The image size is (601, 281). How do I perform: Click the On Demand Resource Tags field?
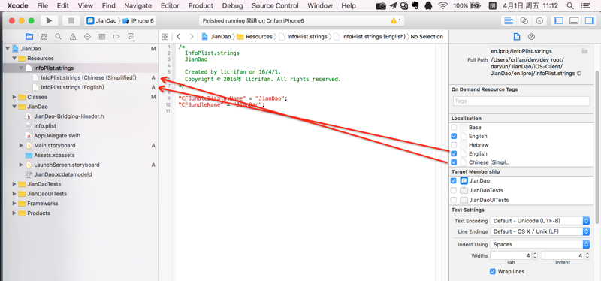pyautogui.click(x=521, y=101)
